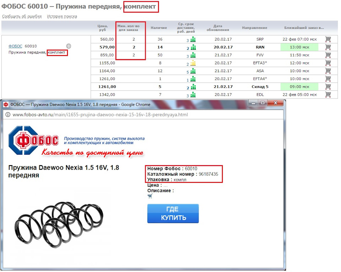Open delivery statistics chart for FVV row
Image resolution: width=341 pixels, height=272 pixels.
(193, 55)
